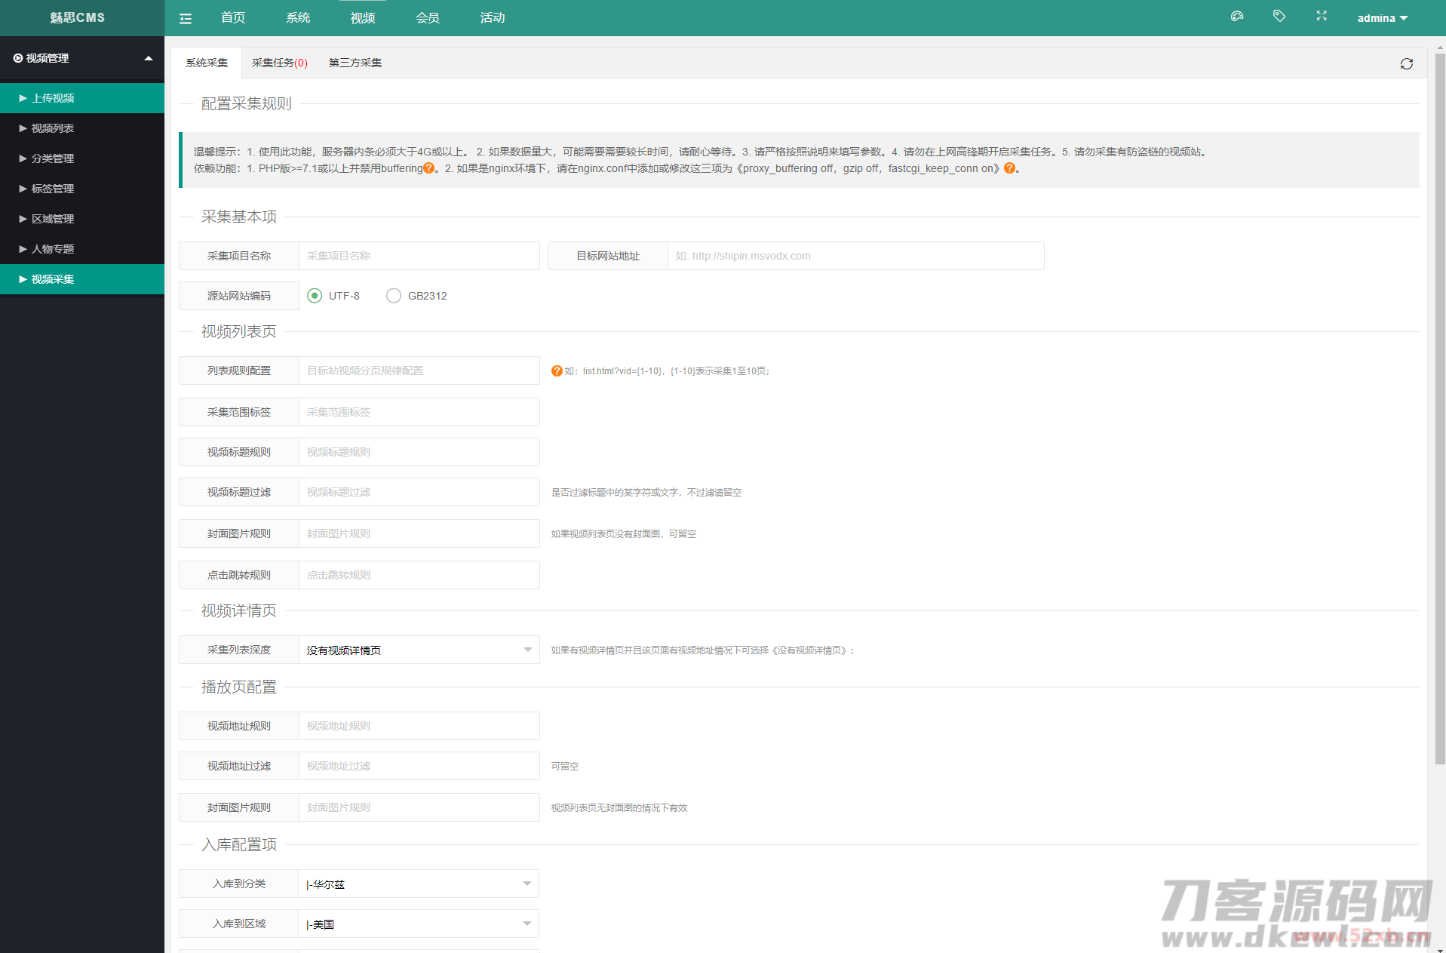Click help icon next to PHP buffering

coord(429,168)
